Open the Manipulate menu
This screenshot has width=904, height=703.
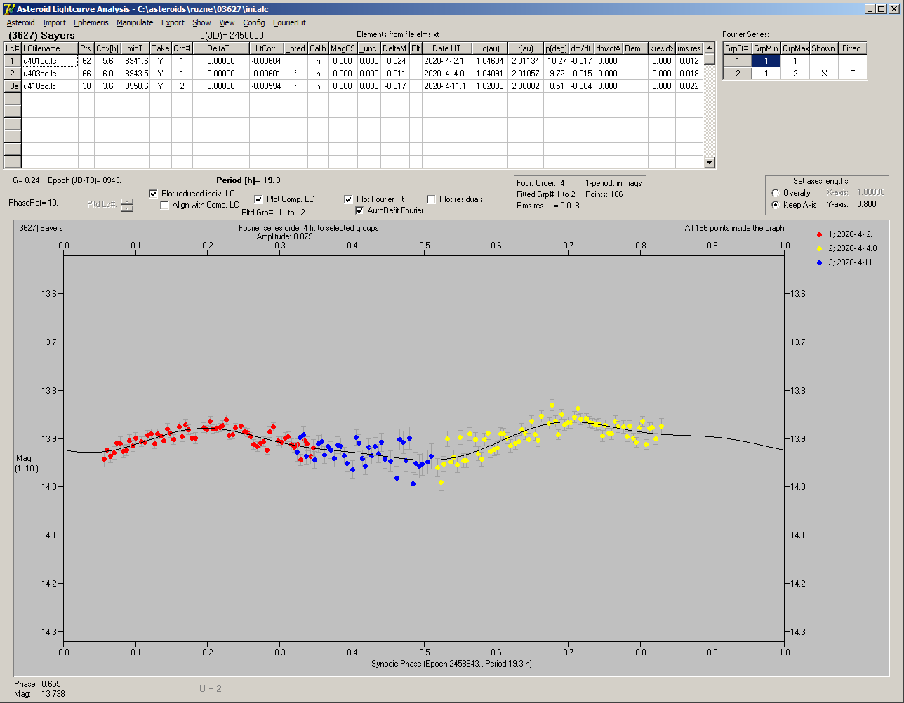point(135,22)
